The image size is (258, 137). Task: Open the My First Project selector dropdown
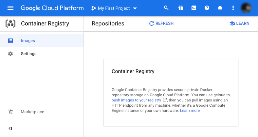point(114,8)
